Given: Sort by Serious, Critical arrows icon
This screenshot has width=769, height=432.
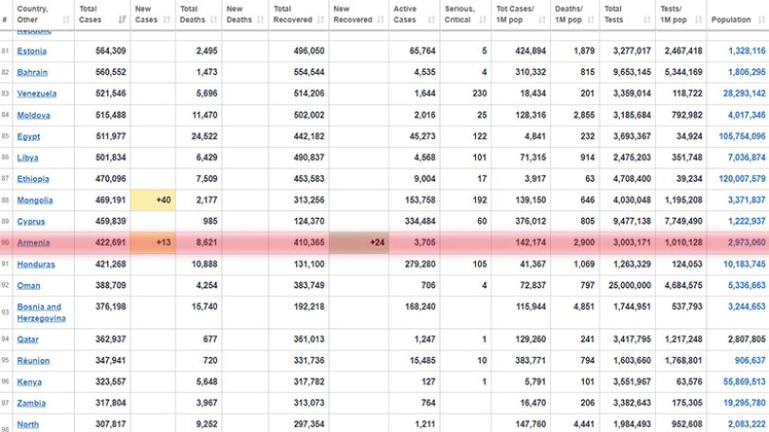Looking at the screenshot, I should point(483,20).
